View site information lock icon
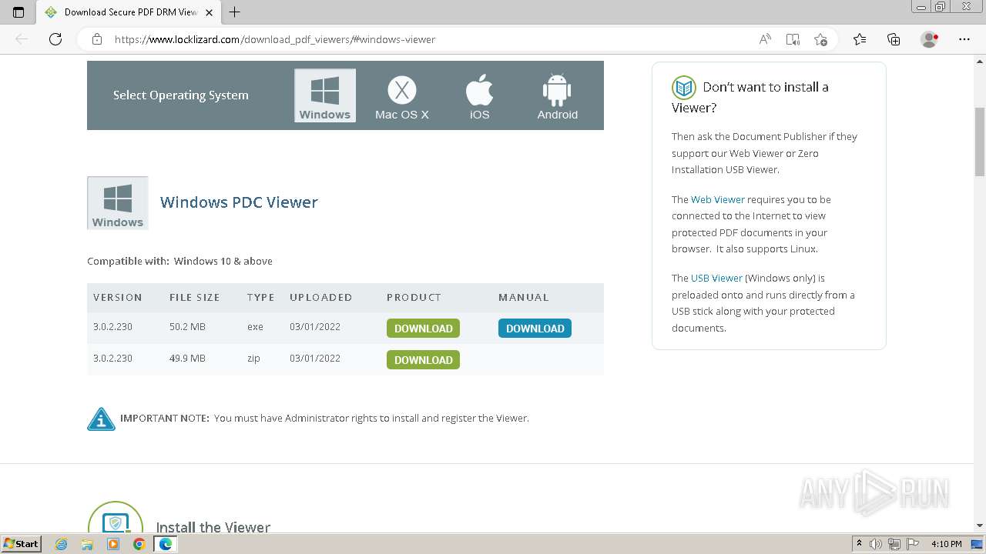This screenshot has width=986, height=554. click(x=97, y=39)
